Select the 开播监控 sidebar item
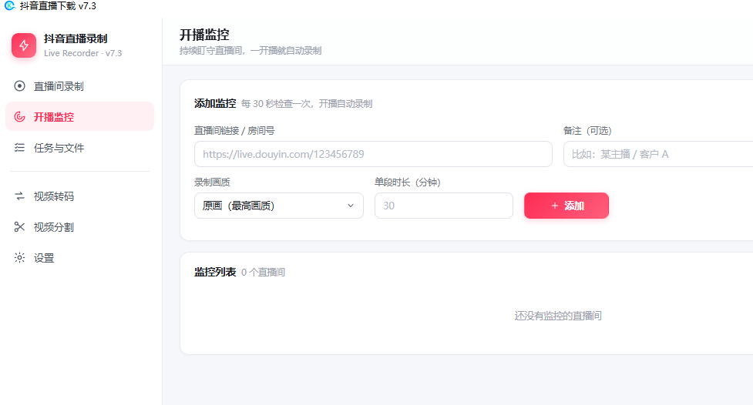Screen dimensions: 753x405 (x=79, y=116)
